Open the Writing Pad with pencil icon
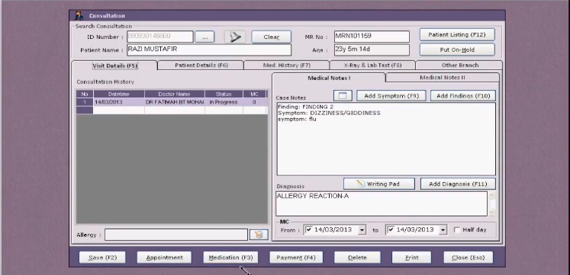The width and height of the screenshot is (570, 275). click(x=378, y=184)
